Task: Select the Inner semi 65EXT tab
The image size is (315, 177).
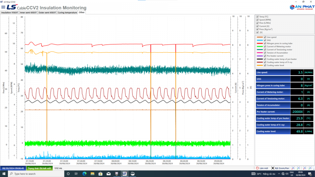Action: coord(28,12)
